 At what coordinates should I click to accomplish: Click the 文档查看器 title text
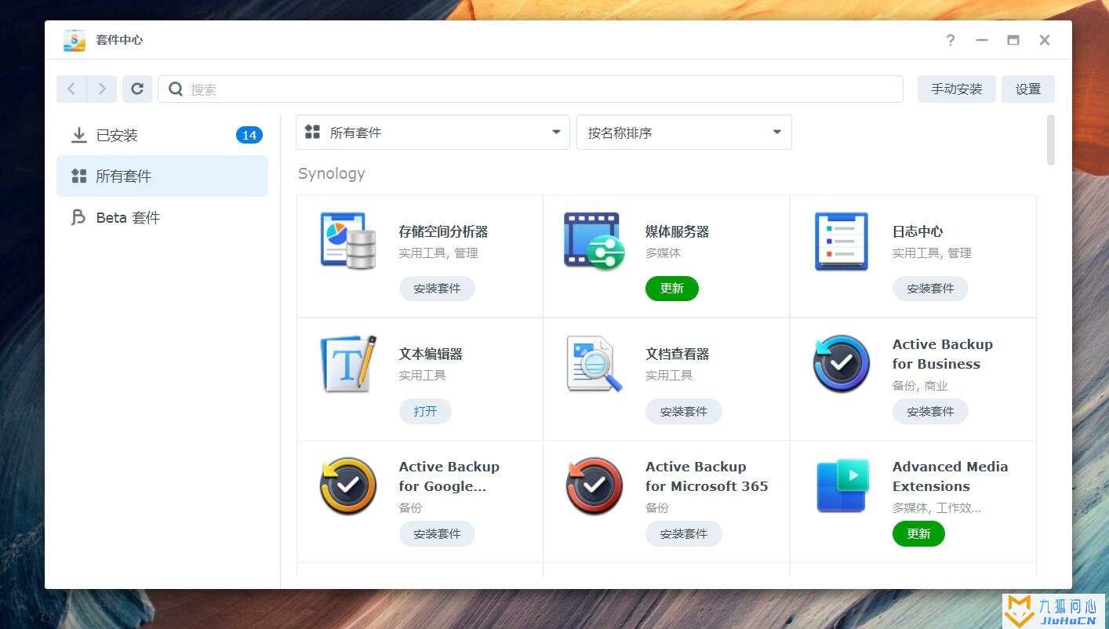tap(678, 354)
